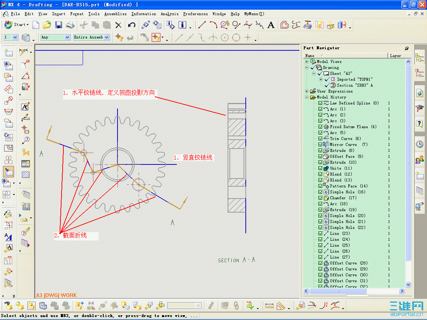Click the Information 'i' icon
The image size is (427, 320).
pos(182,25)
